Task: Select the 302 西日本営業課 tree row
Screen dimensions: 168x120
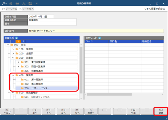Action: tap(47, 66)
